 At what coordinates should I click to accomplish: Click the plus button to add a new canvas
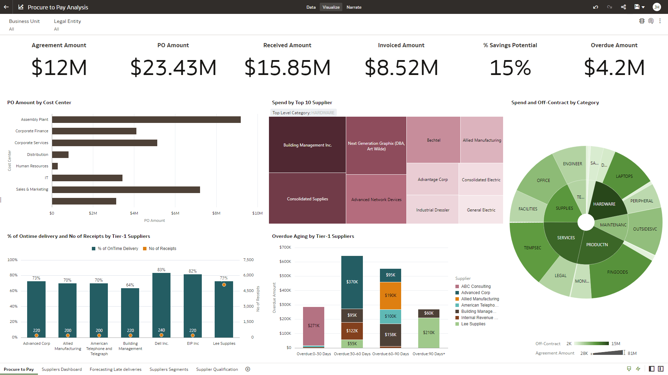[x=248, y=369]
